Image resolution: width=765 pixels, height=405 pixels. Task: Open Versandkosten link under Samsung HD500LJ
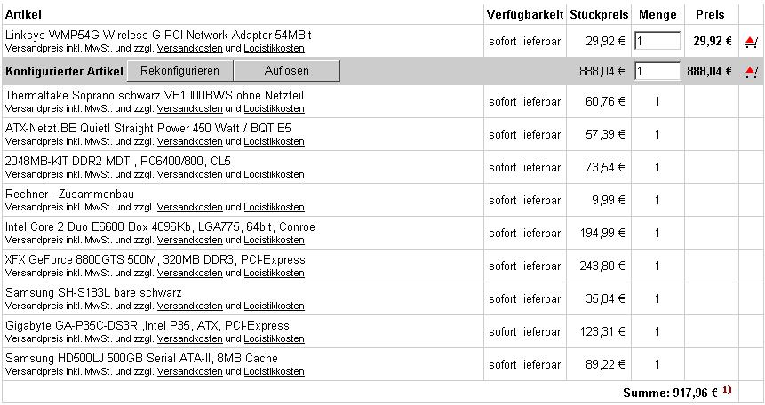pyautogui.click(x=189, y=371)
